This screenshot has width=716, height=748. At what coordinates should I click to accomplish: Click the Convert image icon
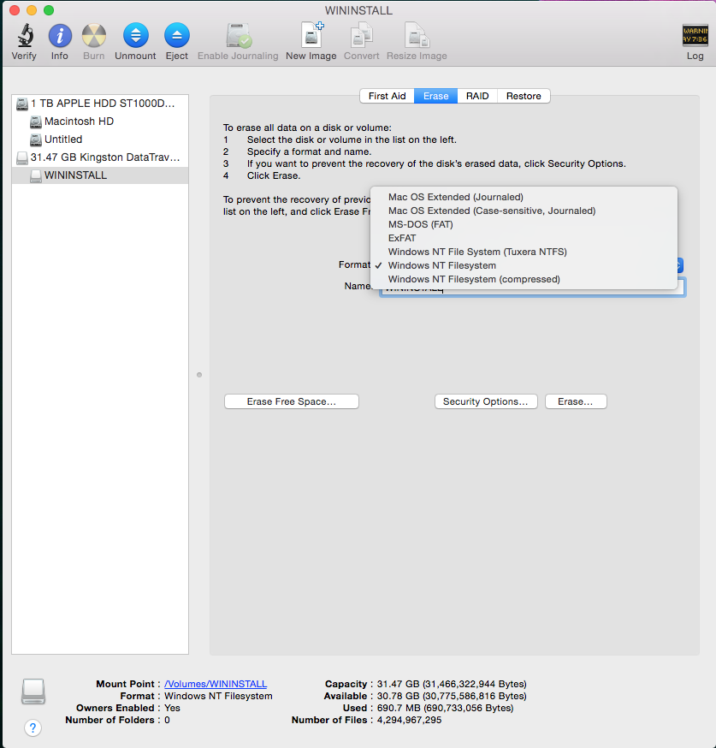(361, 36)
